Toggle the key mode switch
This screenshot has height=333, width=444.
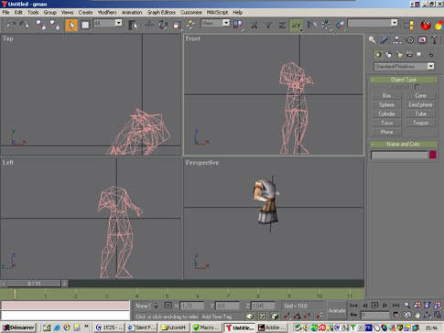pyautogui.click(x=353, y=315)
